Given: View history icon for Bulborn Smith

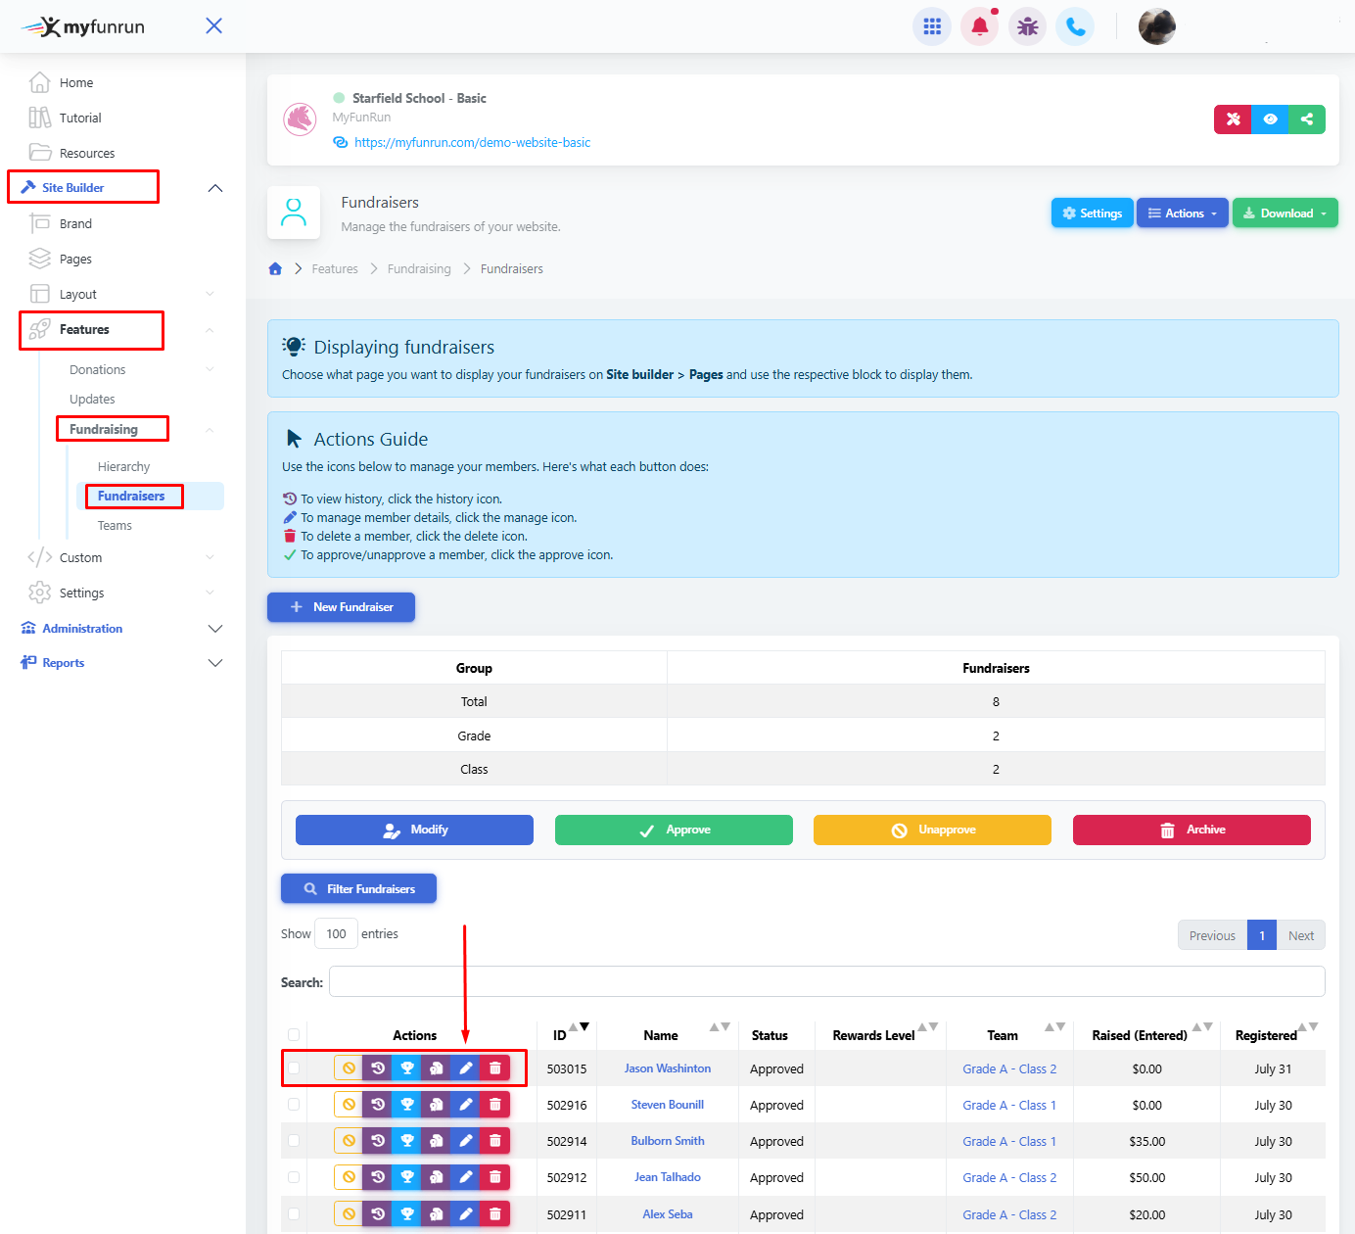Looking at the screenshot, I should point(377,1141).
